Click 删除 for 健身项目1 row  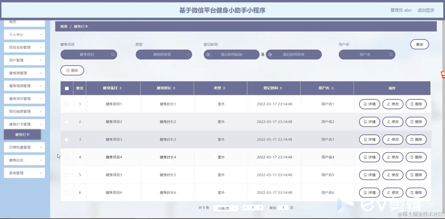click(x=416, y=104)
